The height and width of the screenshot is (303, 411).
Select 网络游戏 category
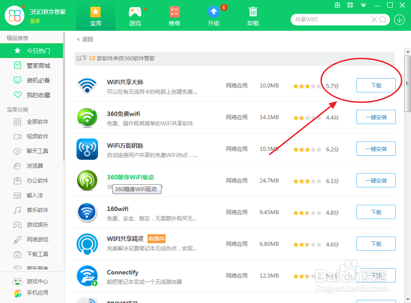point(31,240)
